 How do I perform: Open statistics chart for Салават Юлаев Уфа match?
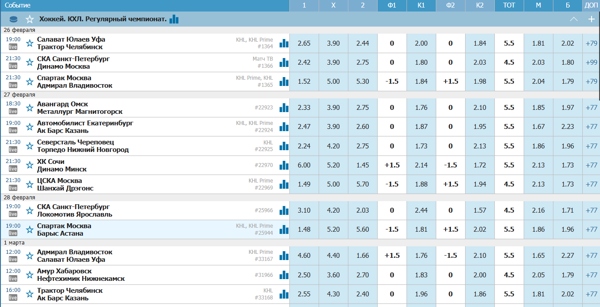pyautogui.click(x=284, y=43)
